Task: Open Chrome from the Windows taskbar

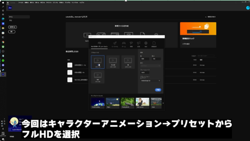Action: tap(3, 42)
